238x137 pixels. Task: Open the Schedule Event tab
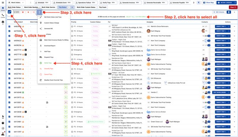(x=63, y=2)
